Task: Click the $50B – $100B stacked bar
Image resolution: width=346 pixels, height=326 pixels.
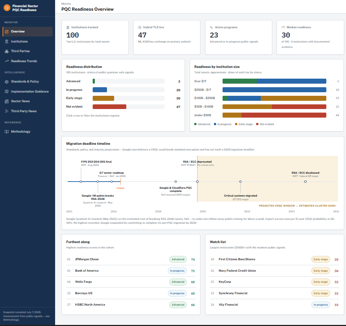Action: [x=274, y=107]
